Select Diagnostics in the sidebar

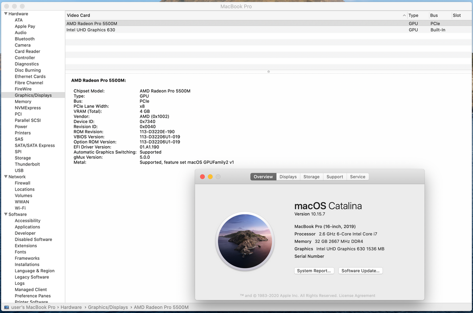27,64
